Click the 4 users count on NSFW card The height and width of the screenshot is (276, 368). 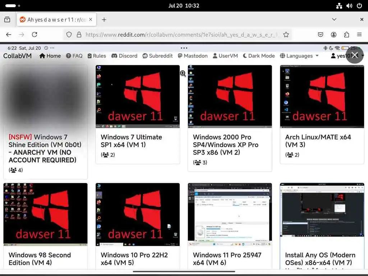[x=16, y=170]
